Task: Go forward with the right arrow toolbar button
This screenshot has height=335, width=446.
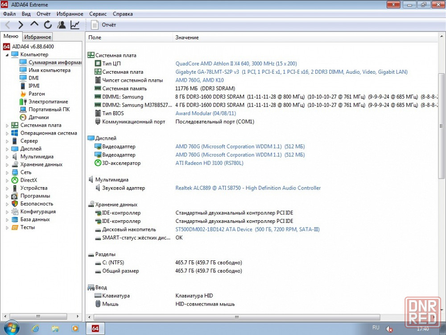Action: pos(21,25)
